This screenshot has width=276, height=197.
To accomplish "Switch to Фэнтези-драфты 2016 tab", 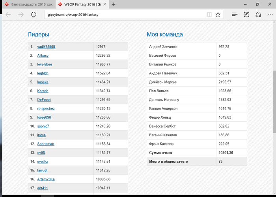I will (29, 5).
